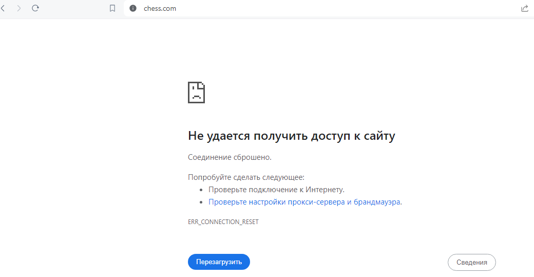Click the Сведения button
Screen dimensions: 534x277
pyautogui.click(x=471, y=262)
